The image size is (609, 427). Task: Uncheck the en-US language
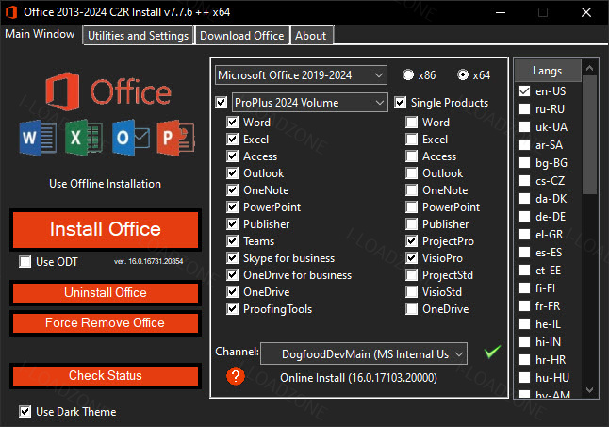tap(525, 91)
